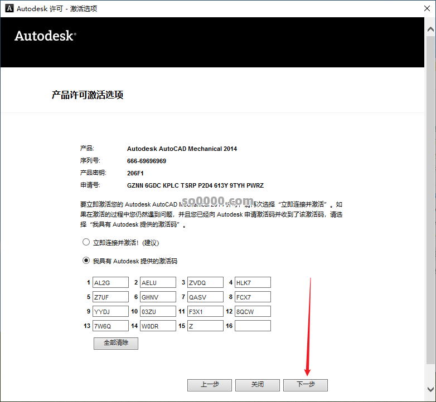The width and height of the screenshot is (436, 402).
Task: Click the 关闭 button
Action: [258, 385]
